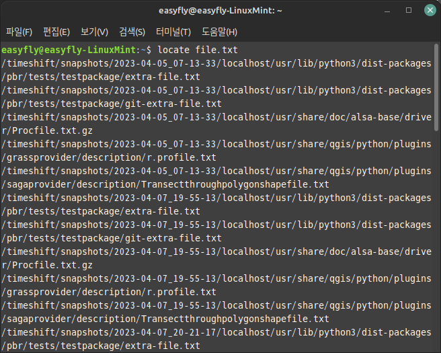Minimize the terminal window

tap(387, 11)
